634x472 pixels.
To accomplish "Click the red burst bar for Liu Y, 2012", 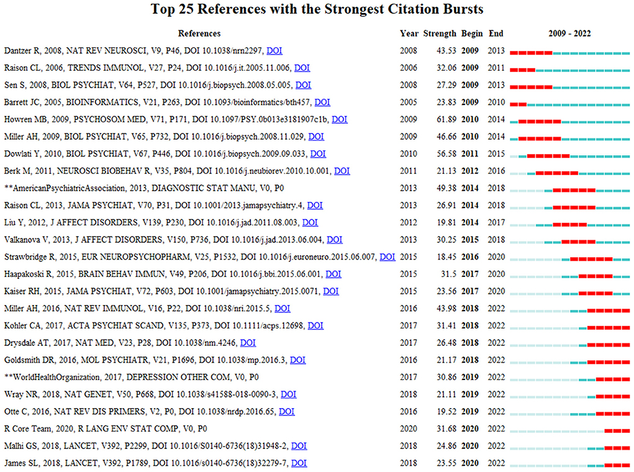I will (569, 225).
